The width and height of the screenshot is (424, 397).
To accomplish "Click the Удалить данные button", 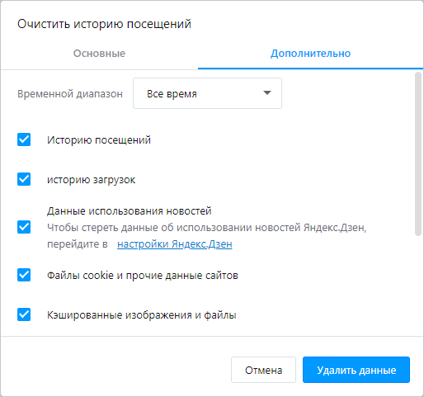I will 356,370.
